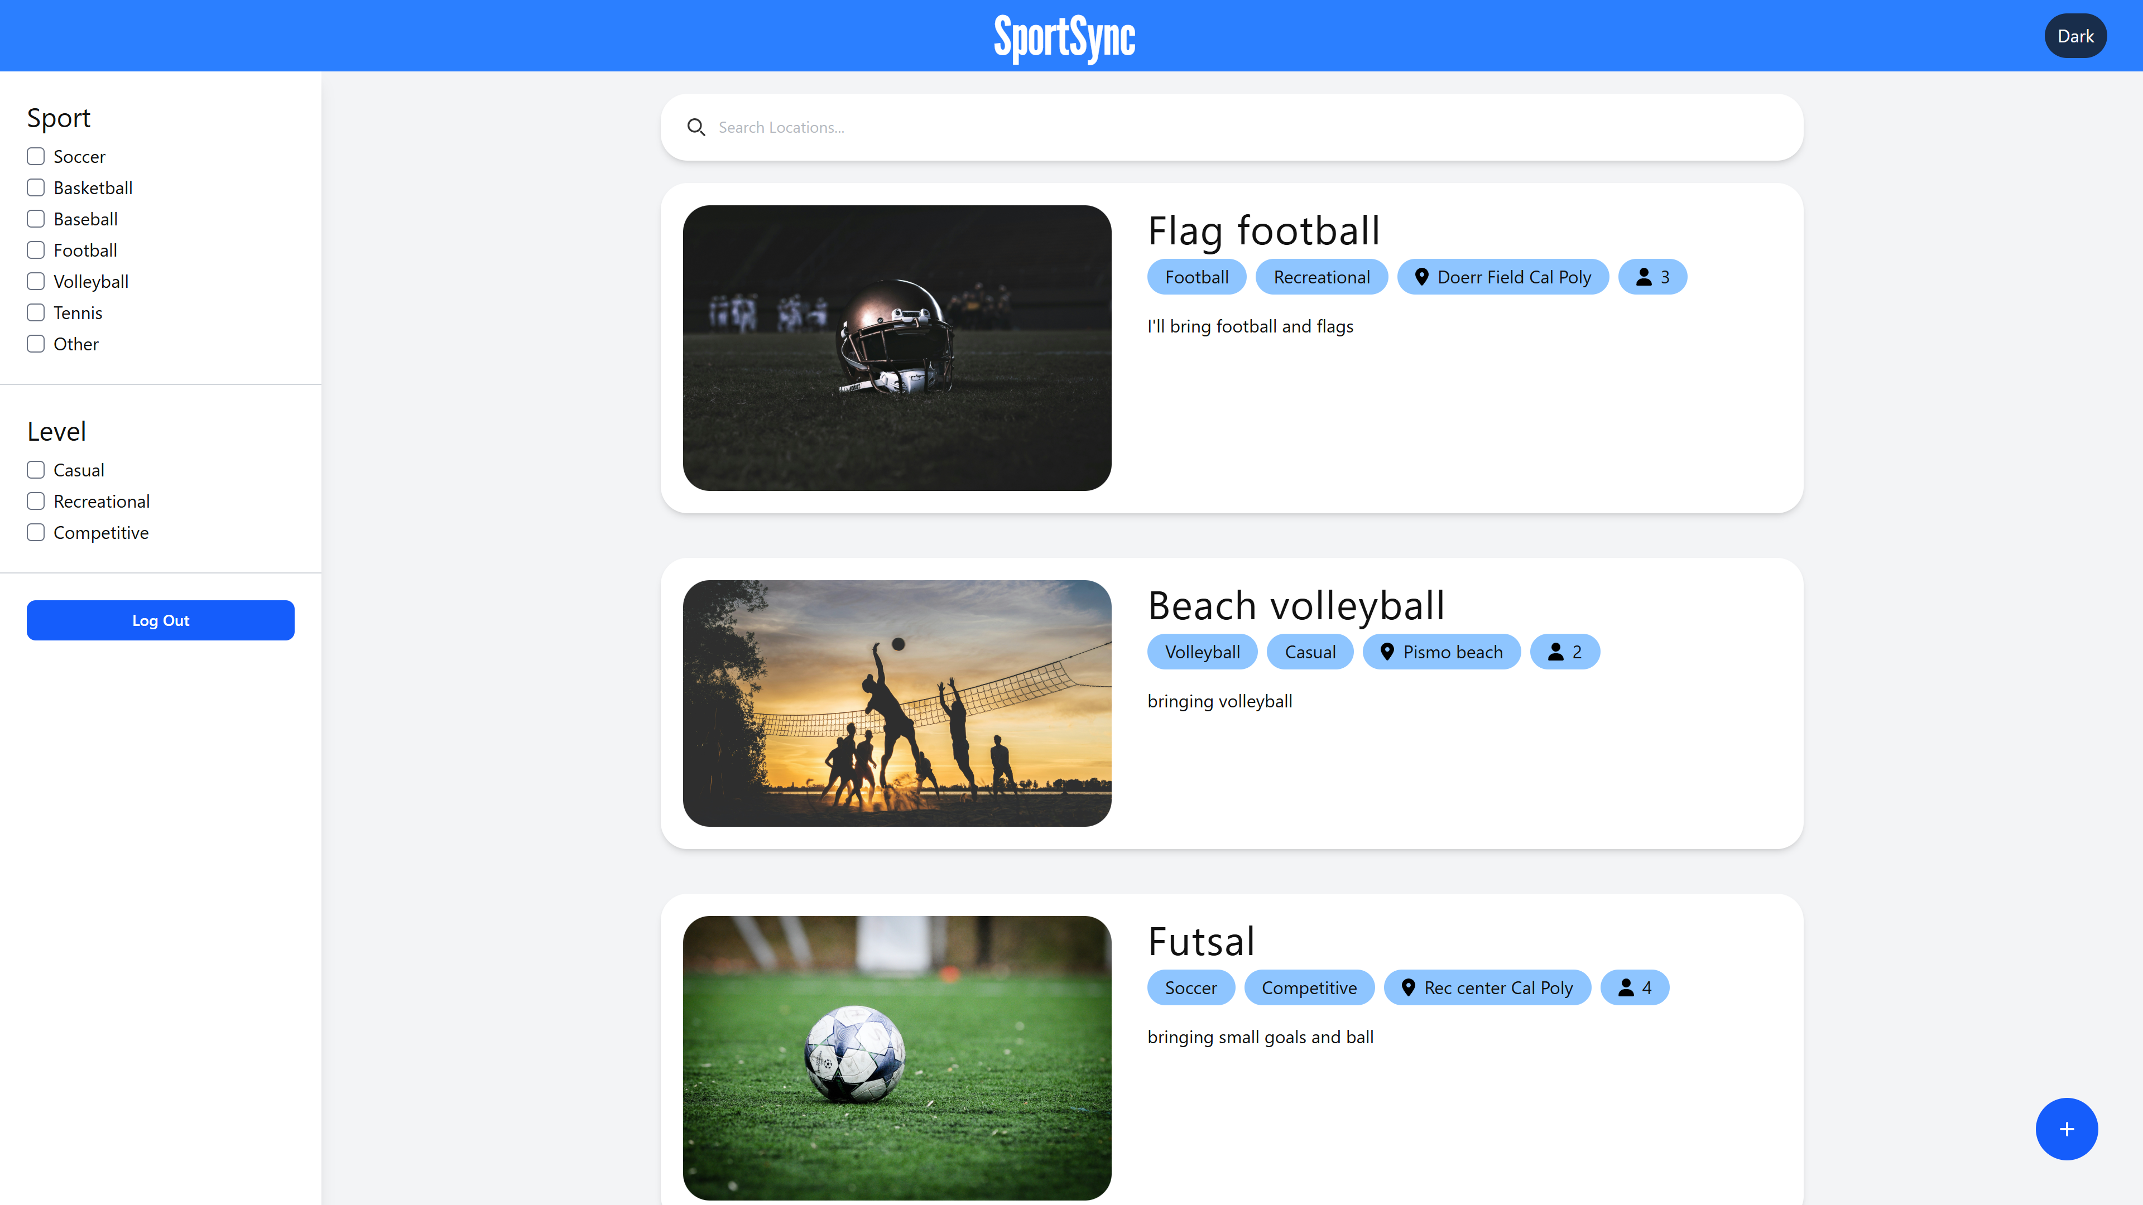Click location pin on Doerr Field Cal Poly

pos(1422,277)
